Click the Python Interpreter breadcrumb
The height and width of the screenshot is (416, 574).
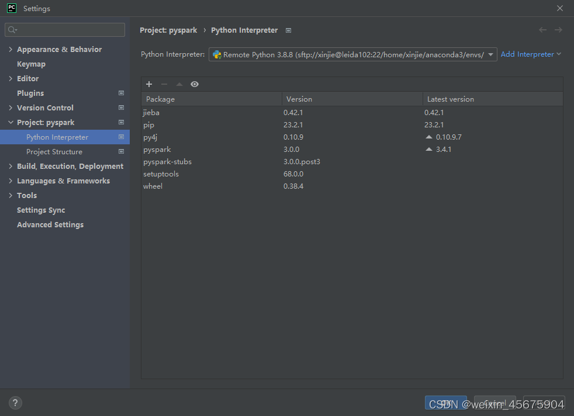pyautogui.click(x=244, y=30)
